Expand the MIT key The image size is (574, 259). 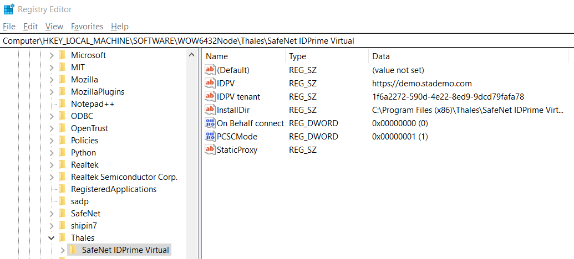tap(52, 68)
